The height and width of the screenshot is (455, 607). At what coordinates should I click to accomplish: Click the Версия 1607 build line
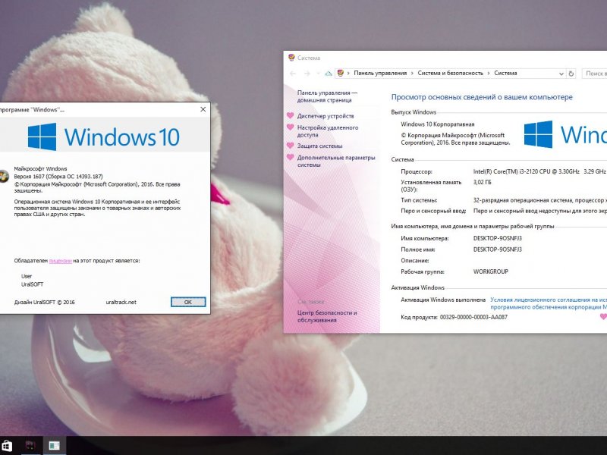58,177
